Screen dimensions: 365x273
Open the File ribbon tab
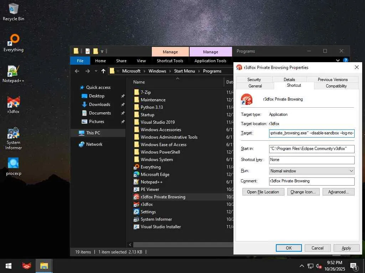point(80,60)
